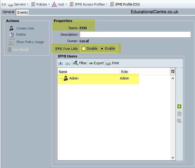The height and width of the screenshot is (168, 195).
Task: Select Disable for IPMI Over LAN
Action: [89, 48]
